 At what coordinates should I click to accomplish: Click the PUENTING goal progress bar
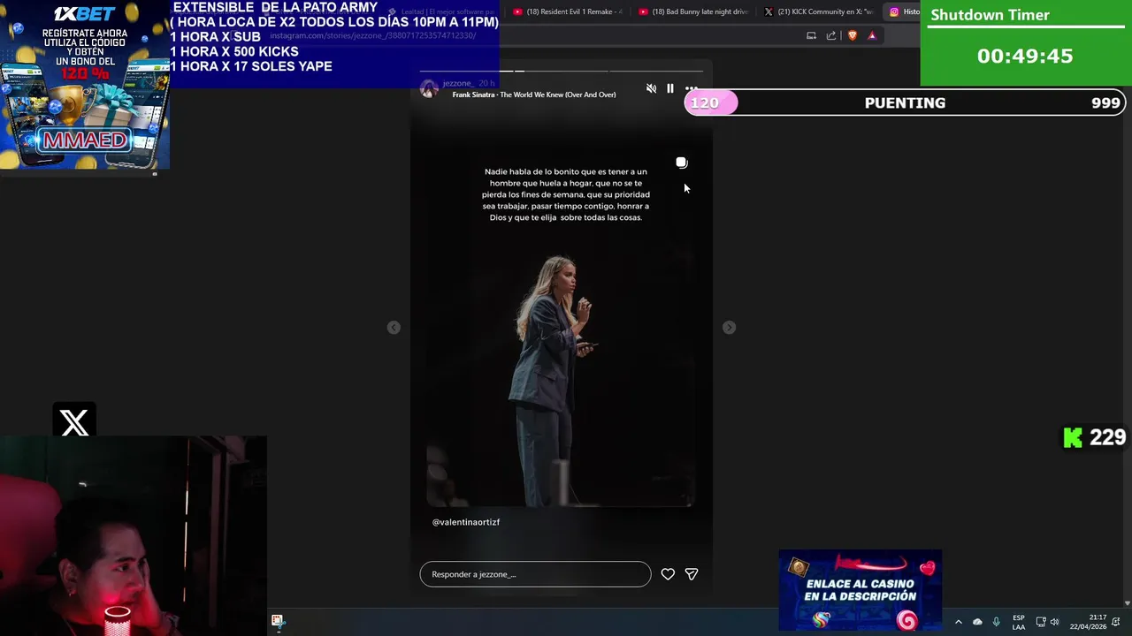click(x=905, y=102)
